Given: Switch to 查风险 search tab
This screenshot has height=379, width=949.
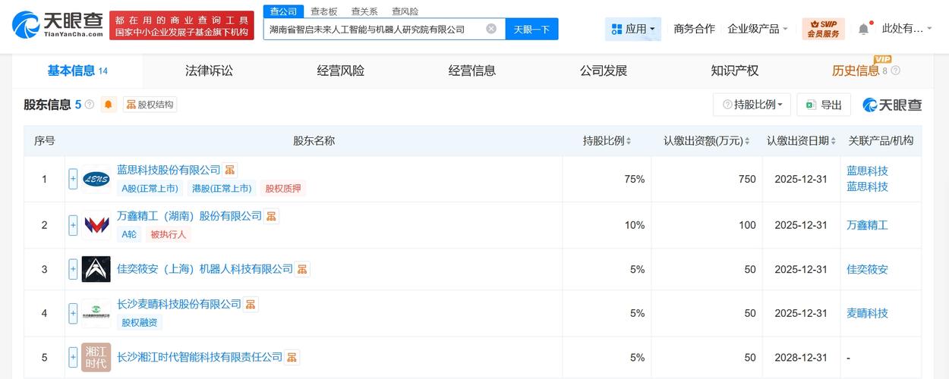Looking at the screenshot, I should click(x=405, y=11).
